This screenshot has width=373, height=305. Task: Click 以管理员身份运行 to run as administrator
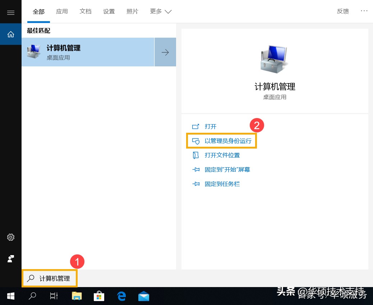[x=228, y=141]
